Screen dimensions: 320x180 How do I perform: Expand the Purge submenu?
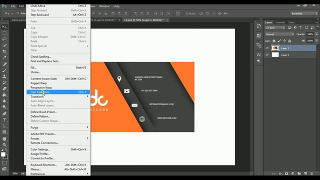coord(58,127)
